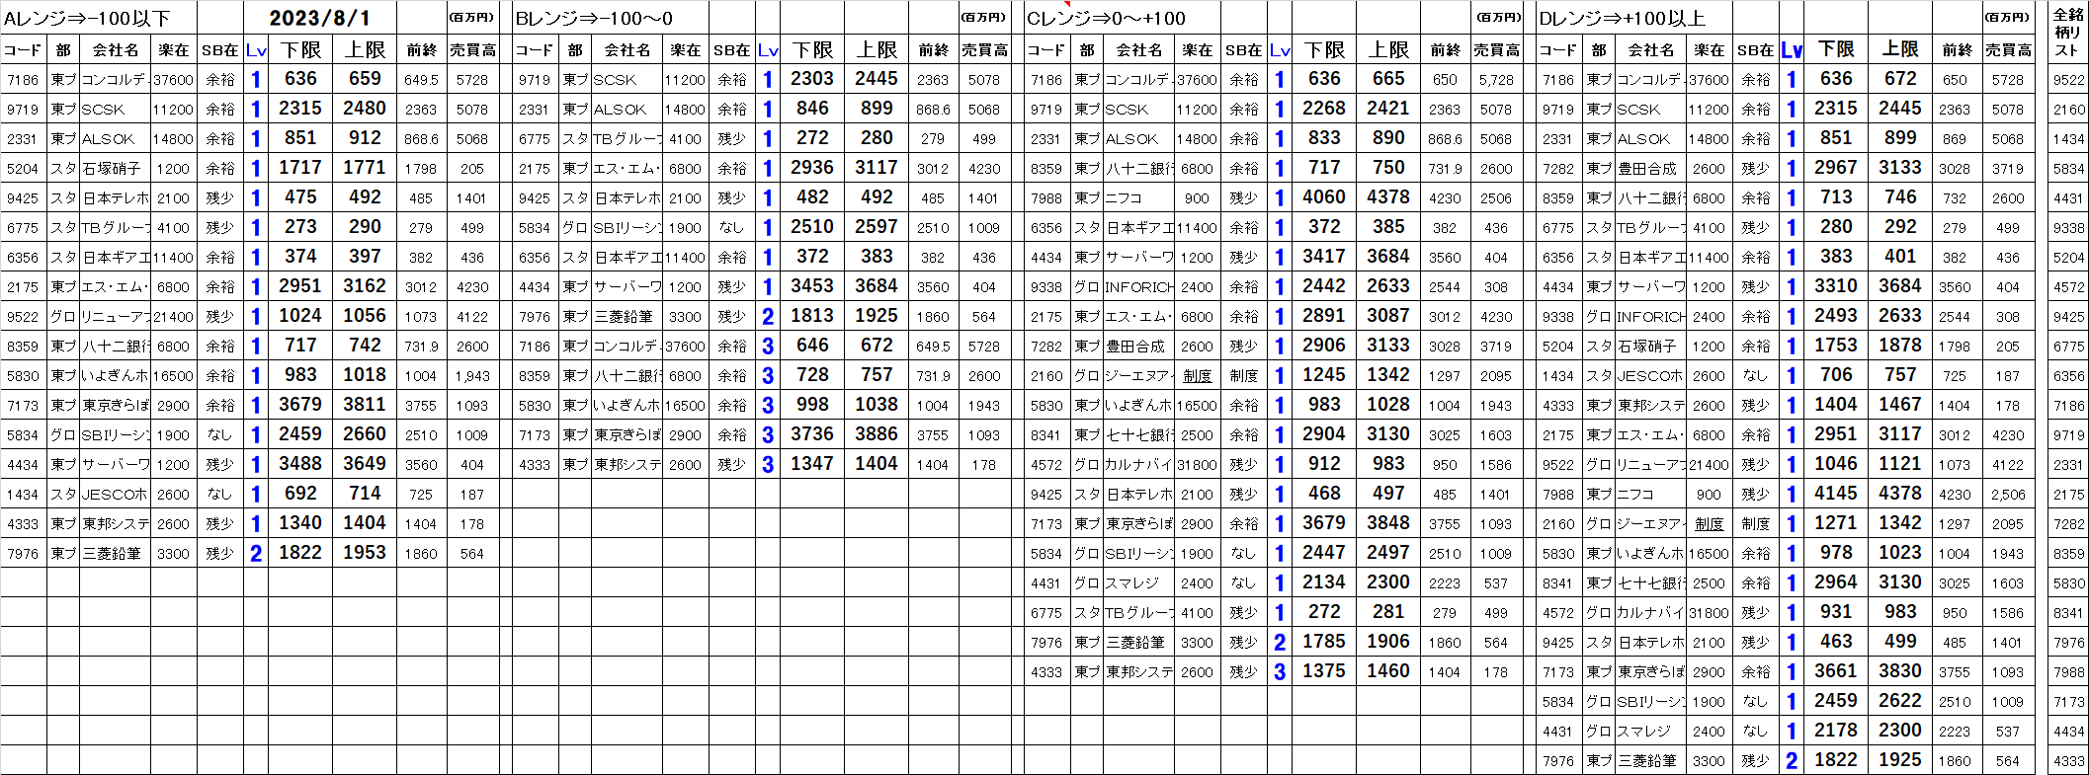
Task: Select 3886 in B range 東京きらぼ row
Action: [x=877, y=434]
